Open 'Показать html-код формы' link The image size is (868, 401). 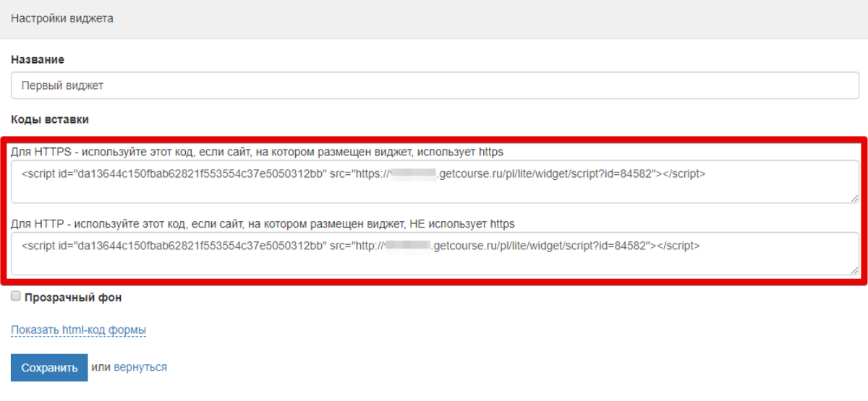click(x=79, y=330)
